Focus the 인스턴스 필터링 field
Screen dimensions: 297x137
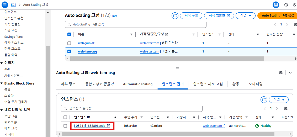tap(132, 108)
